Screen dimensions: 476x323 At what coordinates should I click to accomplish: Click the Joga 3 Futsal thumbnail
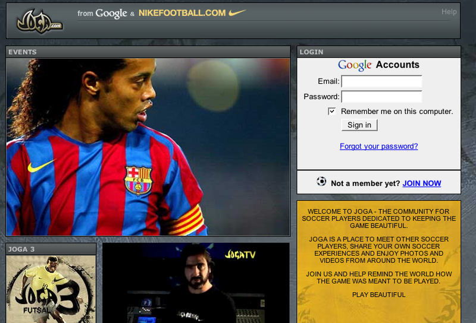pos(51,289)
